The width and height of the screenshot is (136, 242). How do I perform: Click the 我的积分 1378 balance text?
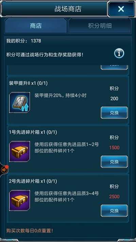(23, 41)
